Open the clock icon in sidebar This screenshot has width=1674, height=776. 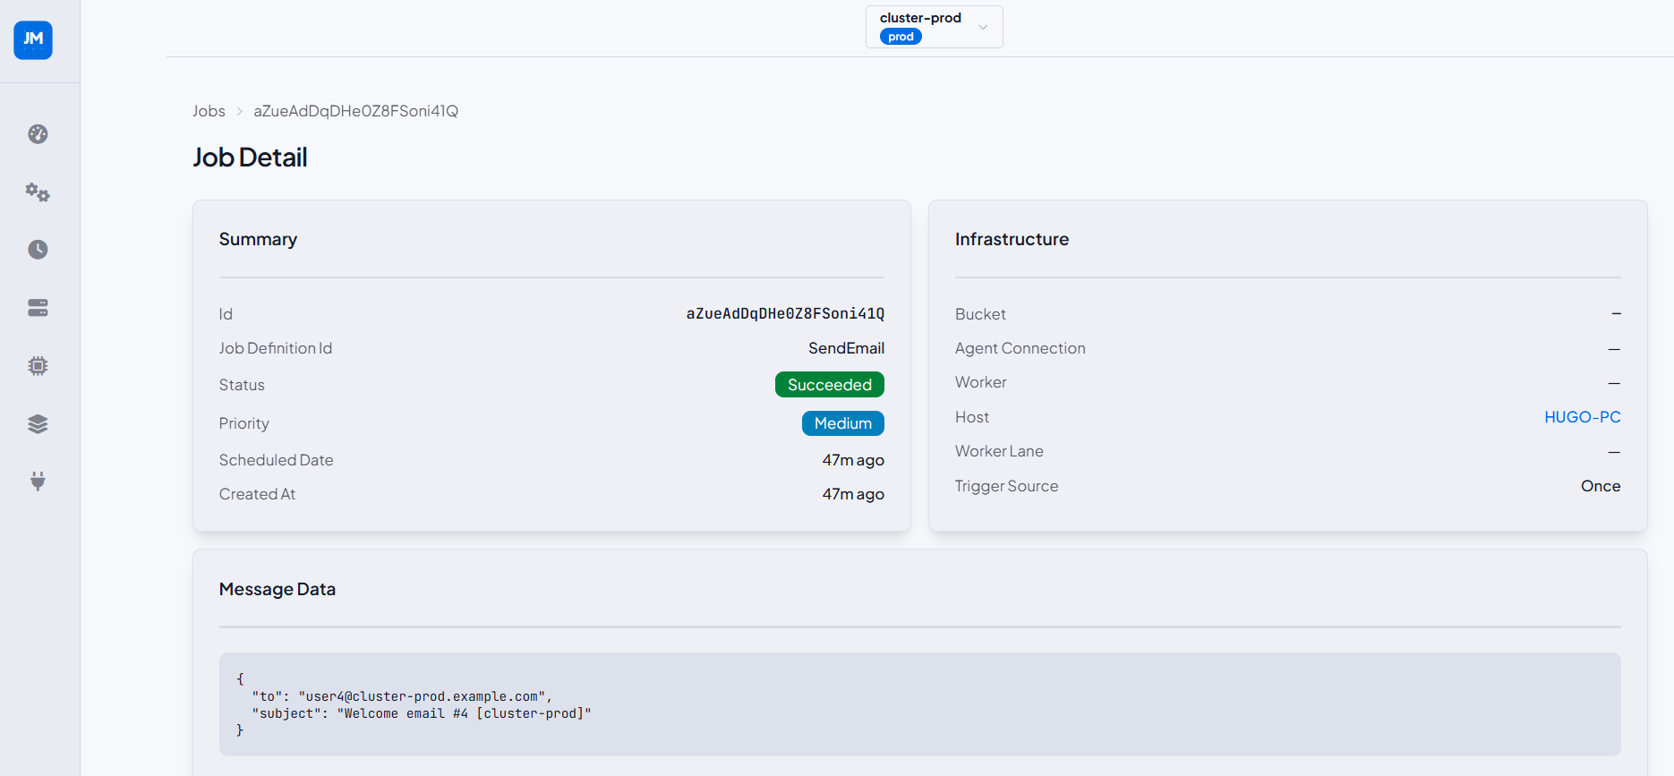pos(38,250)
